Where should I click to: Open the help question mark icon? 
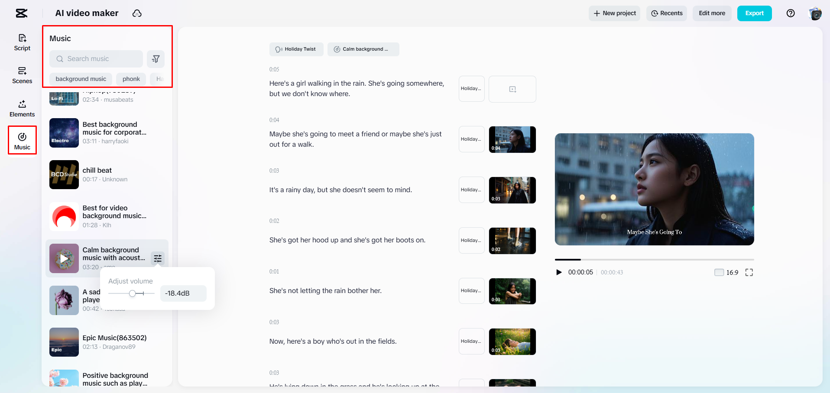pos(791,13)
